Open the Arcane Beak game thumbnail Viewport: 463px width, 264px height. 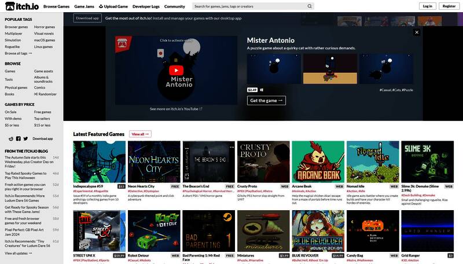click(x=317, y=162)
